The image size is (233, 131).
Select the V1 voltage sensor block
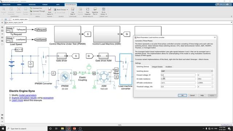[x=31, y=64]
